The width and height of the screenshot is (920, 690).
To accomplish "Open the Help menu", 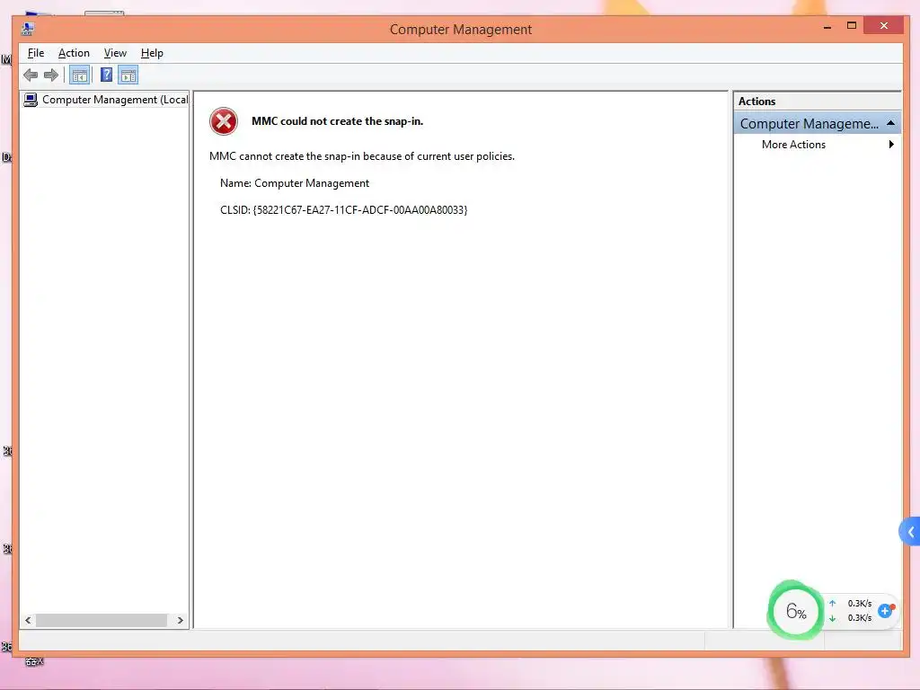I will (x=152, y=53).
